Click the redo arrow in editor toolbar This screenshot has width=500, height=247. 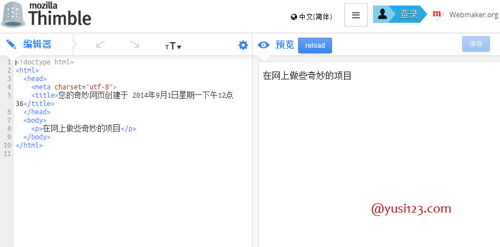point(135,45)
